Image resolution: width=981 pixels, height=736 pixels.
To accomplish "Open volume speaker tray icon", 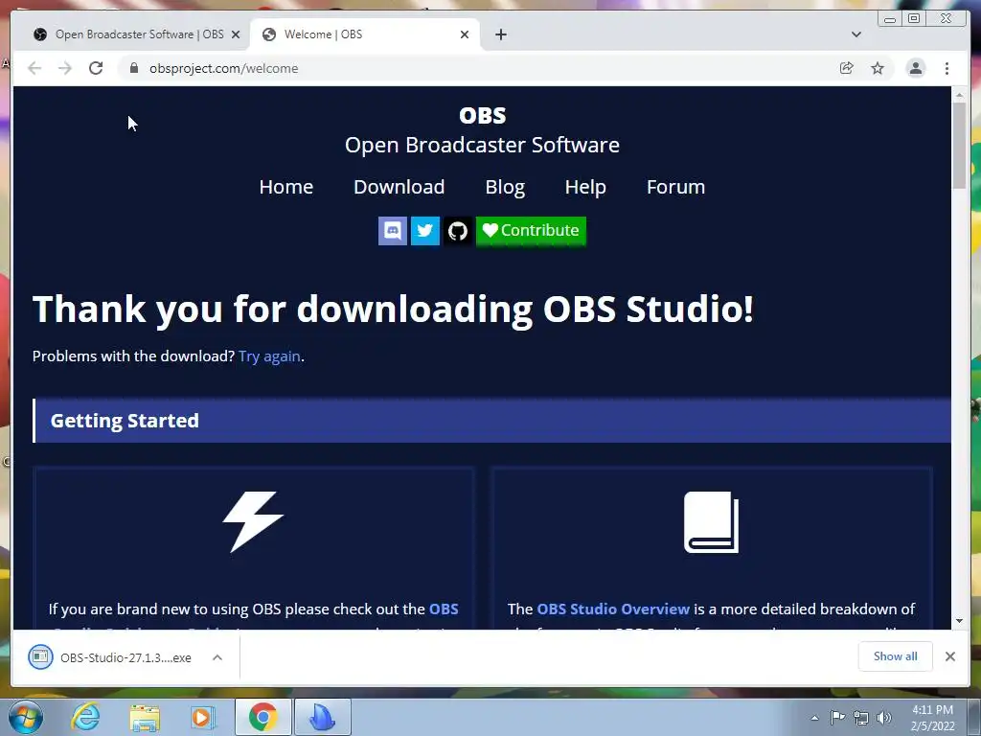I will (884, 718).
